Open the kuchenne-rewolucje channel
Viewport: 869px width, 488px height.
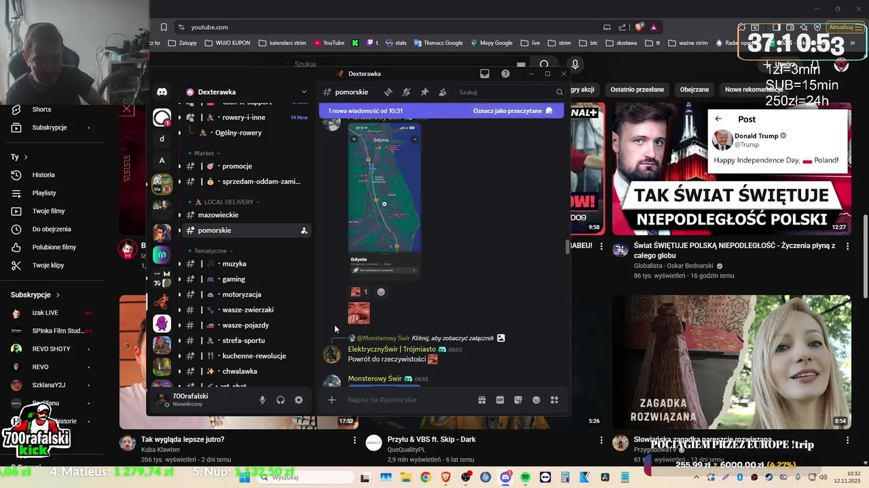246,356
